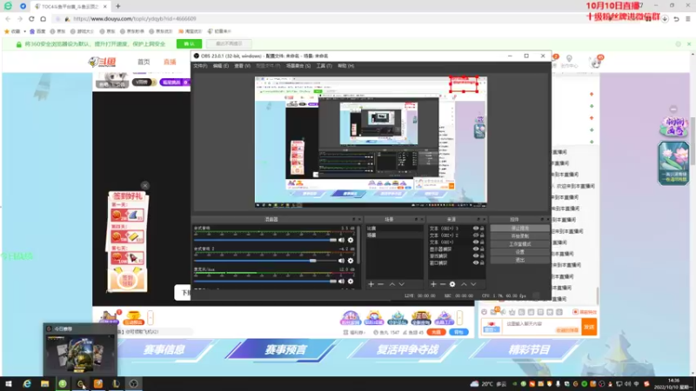Open 精彩节目 banner tab
This screenshot has width=696, height=391.
pos(529,350)
